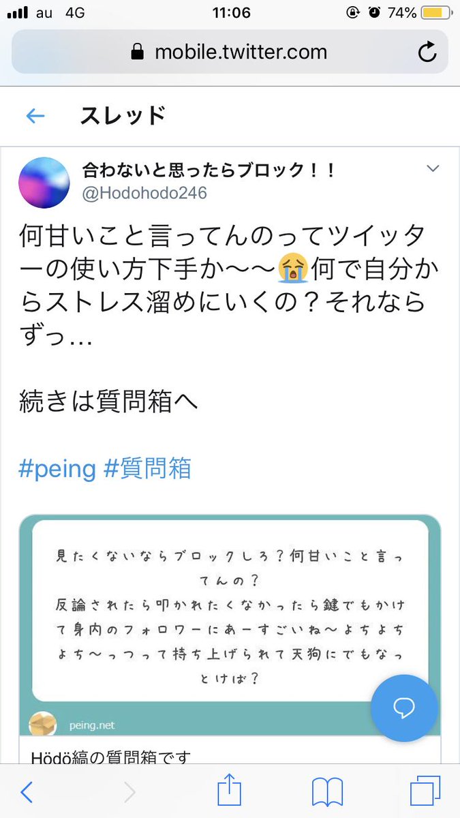Viewport: 460px width, 818px height.
Task: Open the Hödö縞の質問箱です card title
Action: pos(111,756)
